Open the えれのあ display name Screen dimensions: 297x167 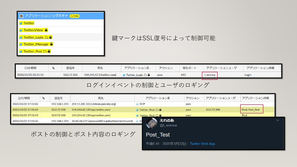[x=167, y=120]
